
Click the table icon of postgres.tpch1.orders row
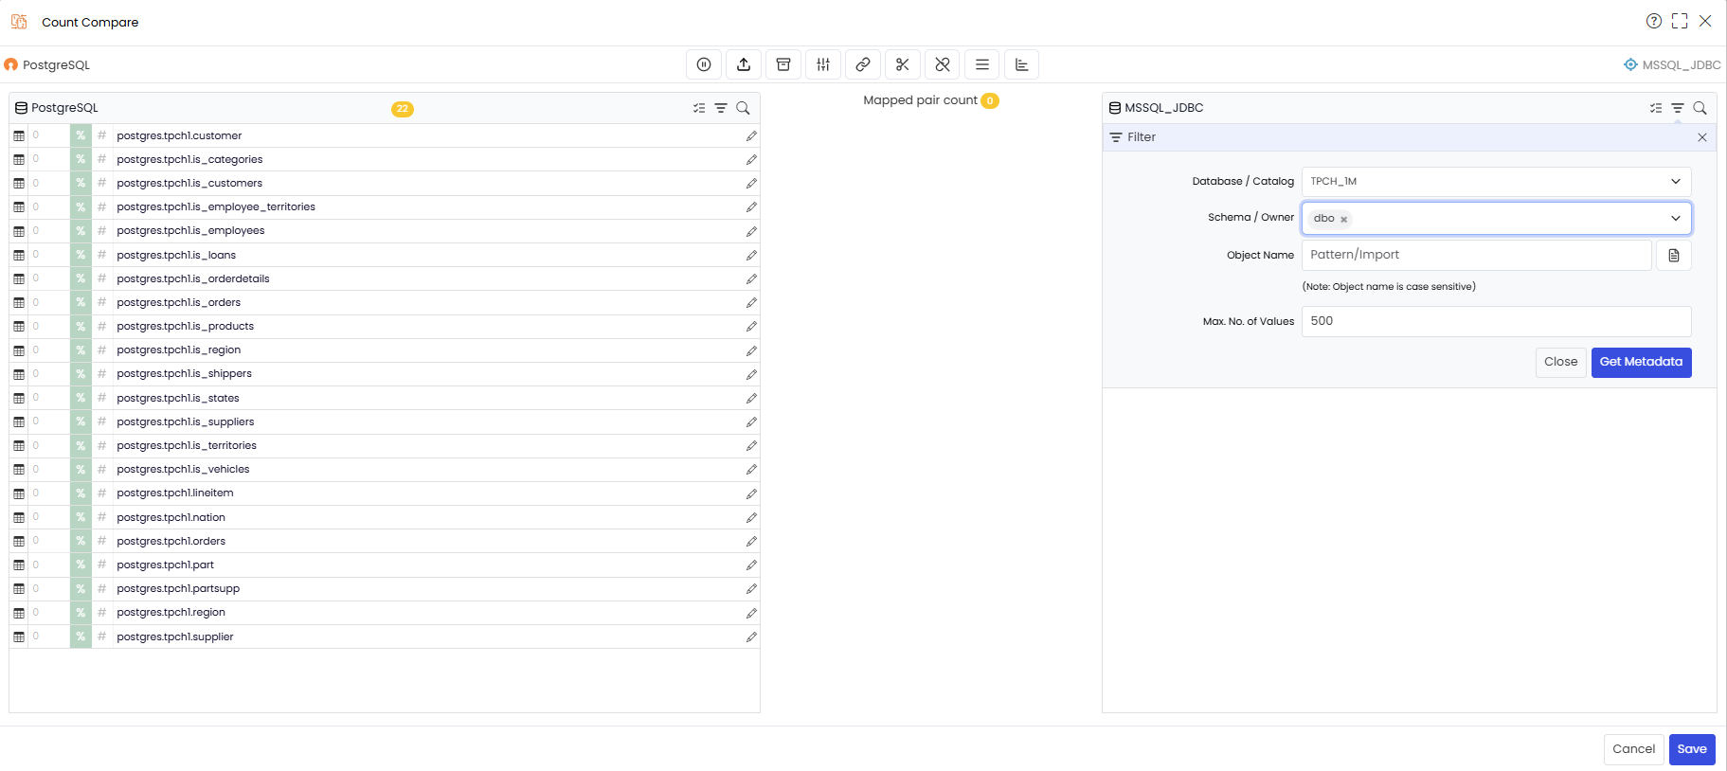click(19, 542)
